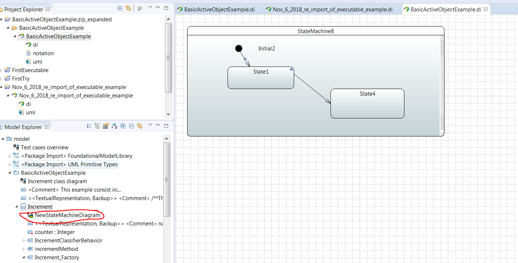Viewport: 518px width, 263px height.
Task: Select Project Explorer tab title
Action: [24, 9]
